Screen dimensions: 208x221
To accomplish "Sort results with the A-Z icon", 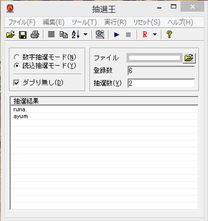I will (x=76, y=34).
